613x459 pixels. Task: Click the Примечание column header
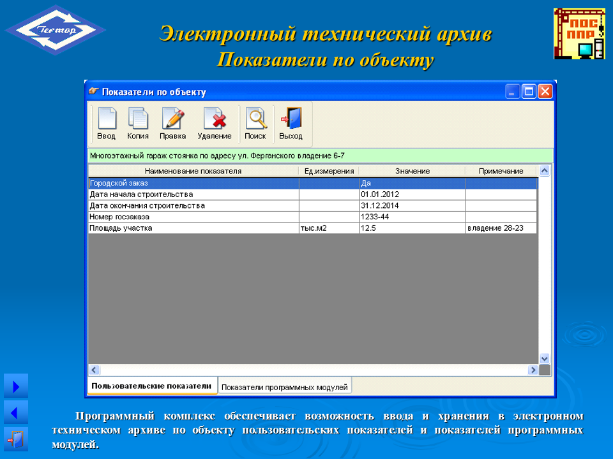pos(501,171)
